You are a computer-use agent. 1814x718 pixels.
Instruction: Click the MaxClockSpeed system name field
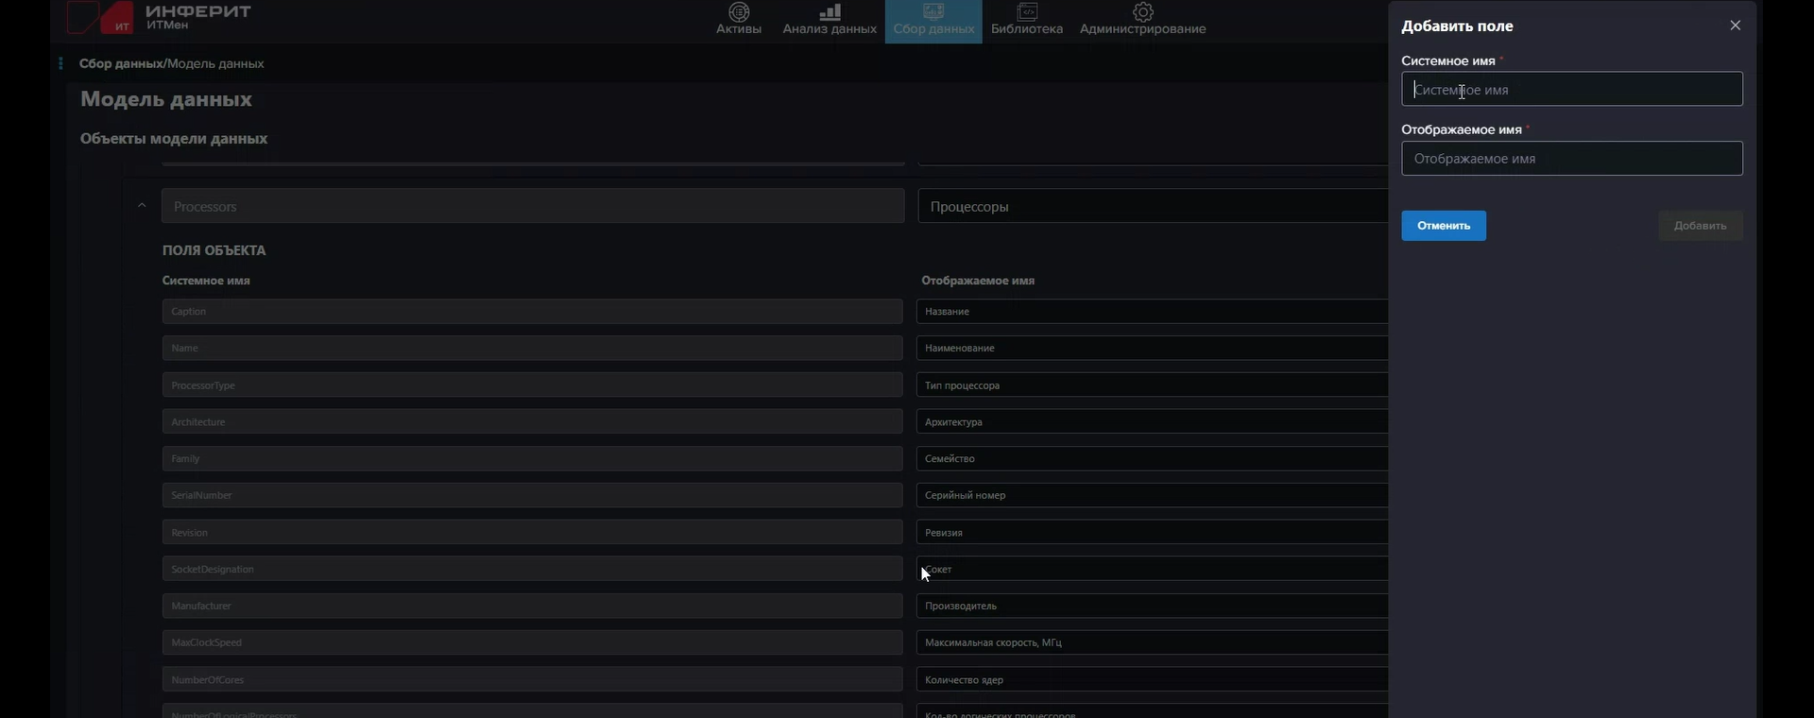tap(532, 642)
